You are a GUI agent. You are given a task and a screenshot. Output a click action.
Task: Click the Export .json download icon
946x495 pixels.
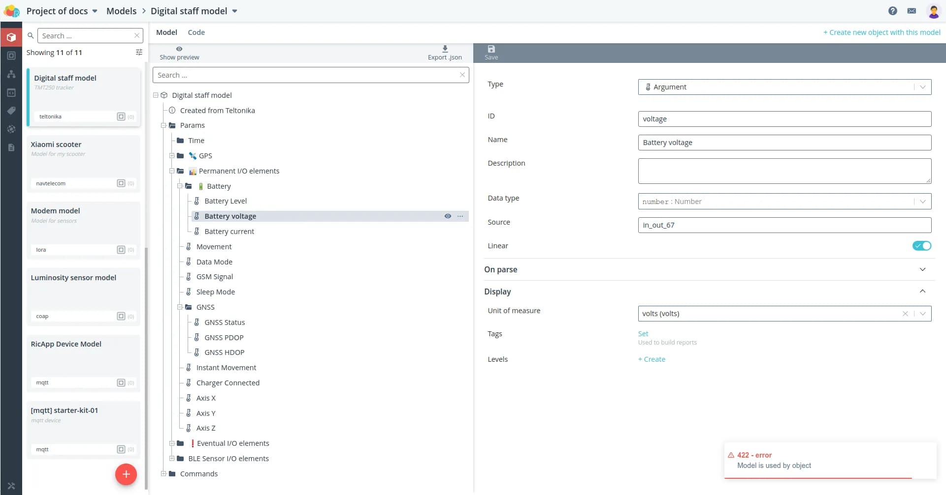445,49
